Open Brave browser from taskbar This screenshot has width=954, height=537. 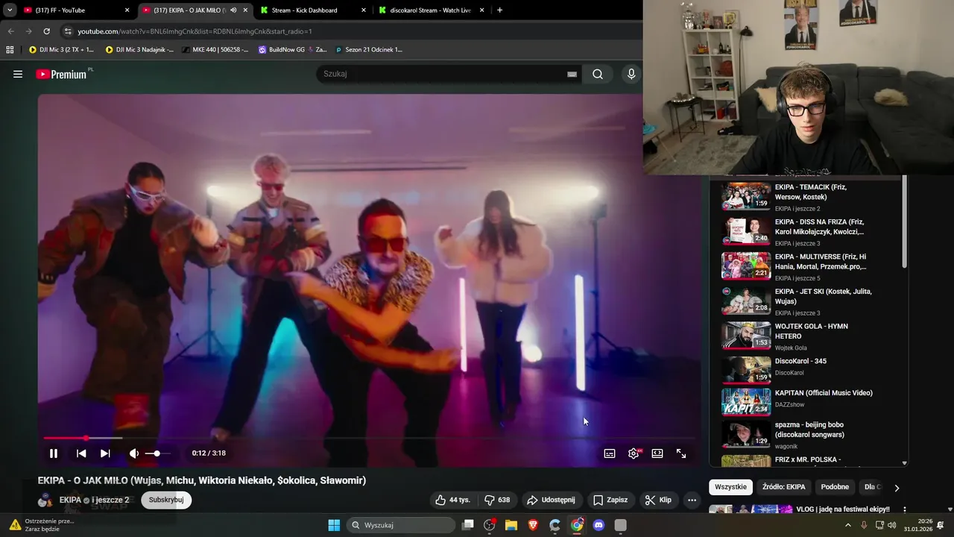(x=533, y=525)
